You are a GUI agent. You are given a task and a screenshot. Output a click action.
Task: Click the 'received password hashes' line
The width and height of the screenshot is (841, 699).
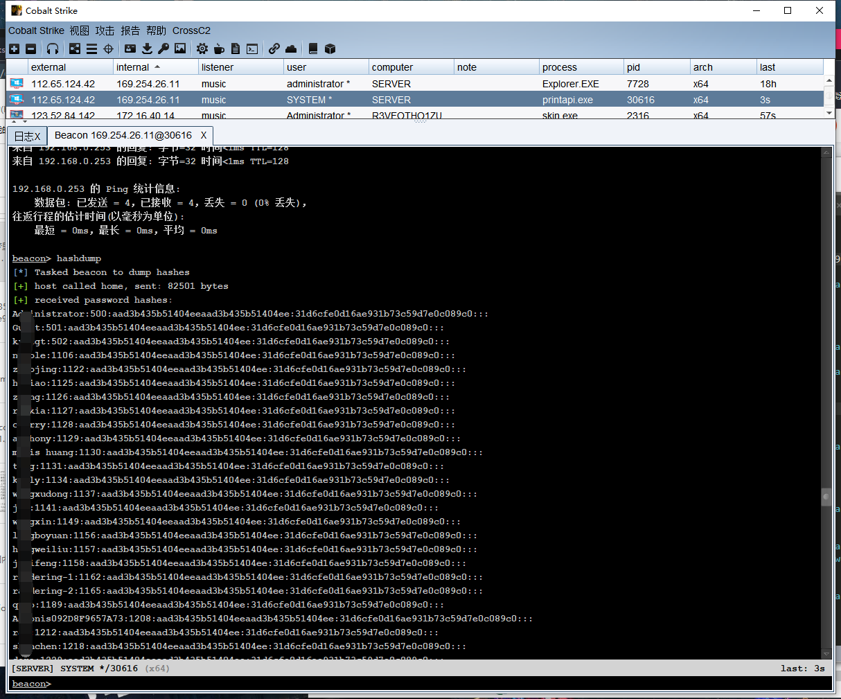(93, 300)
